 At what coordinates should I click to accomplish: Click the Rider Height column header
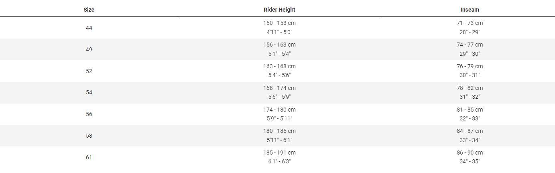pos(279,10)
